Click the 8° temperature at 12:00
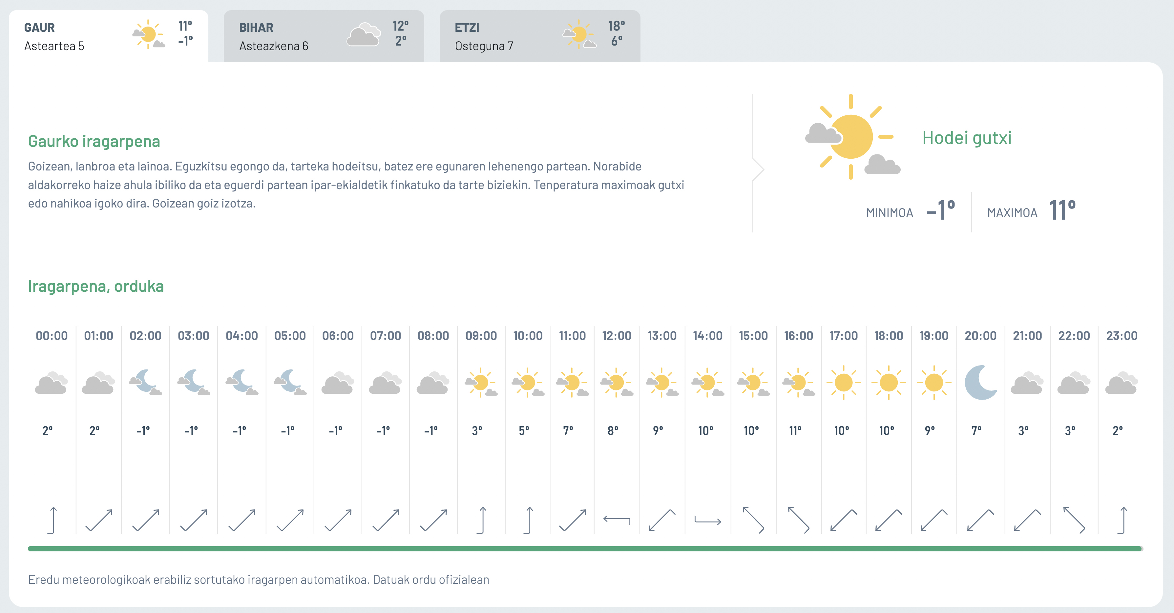This screenshot has height=613, width=1174. (x=613, y=430)
